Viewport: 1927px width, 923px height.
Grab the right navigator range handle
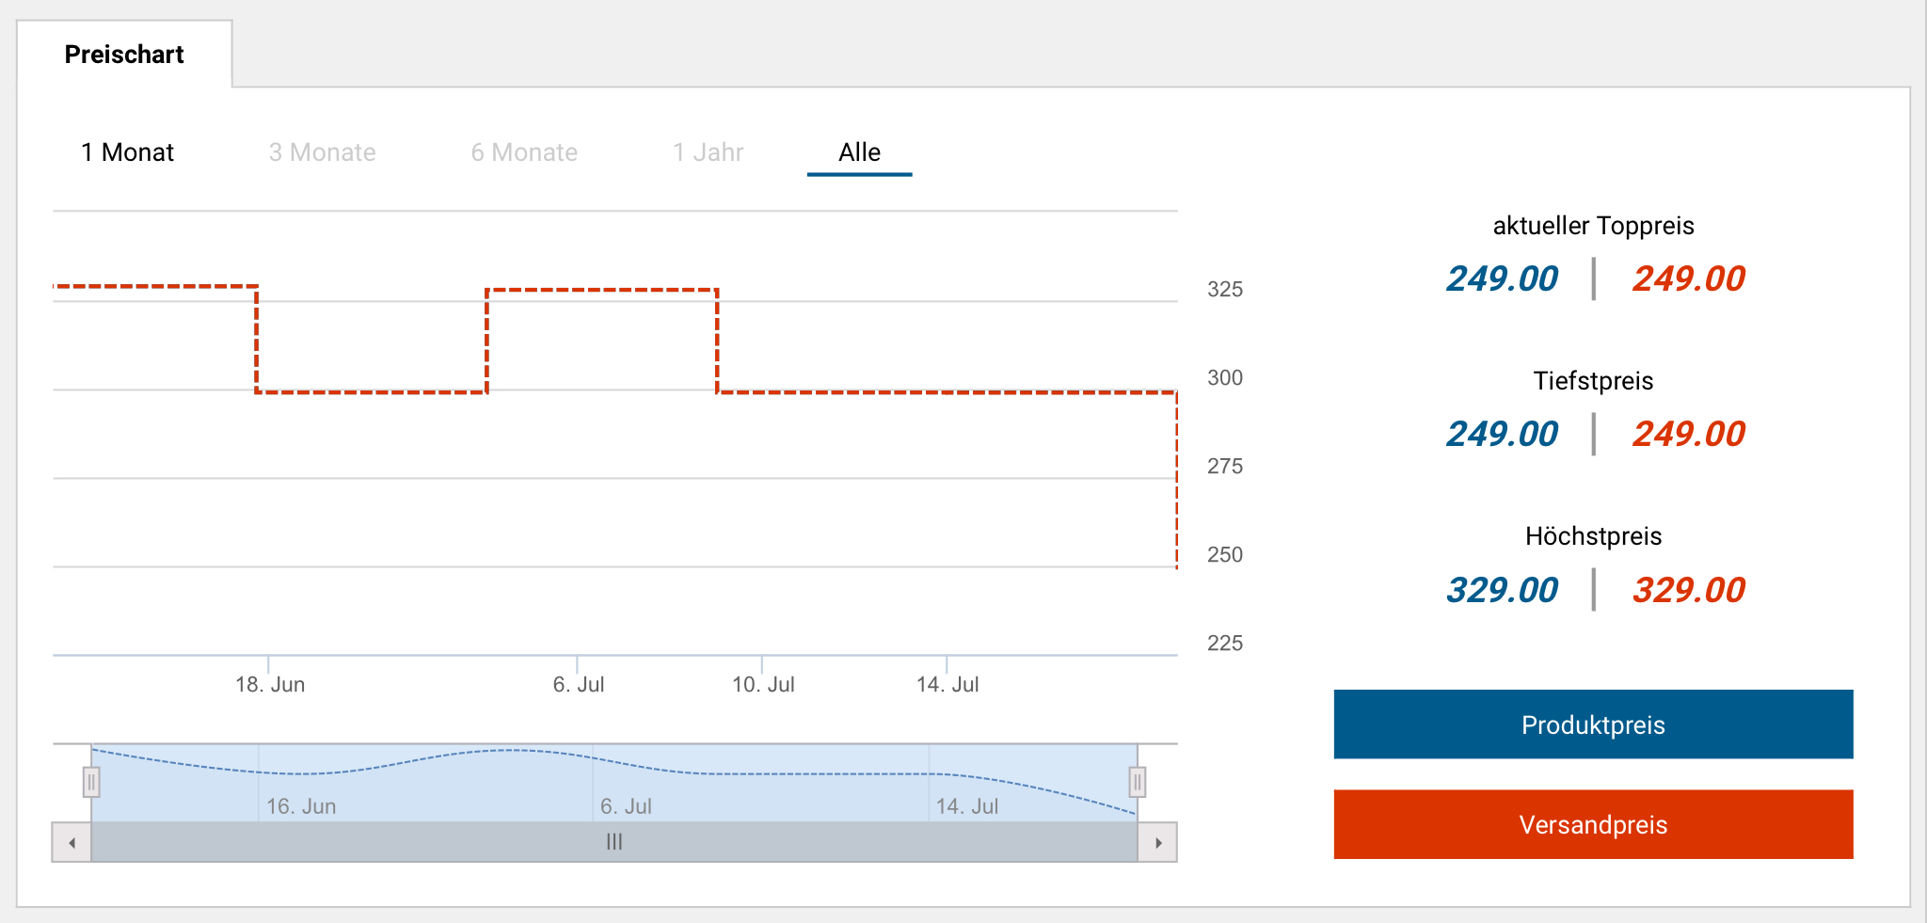click(1138, 782)
